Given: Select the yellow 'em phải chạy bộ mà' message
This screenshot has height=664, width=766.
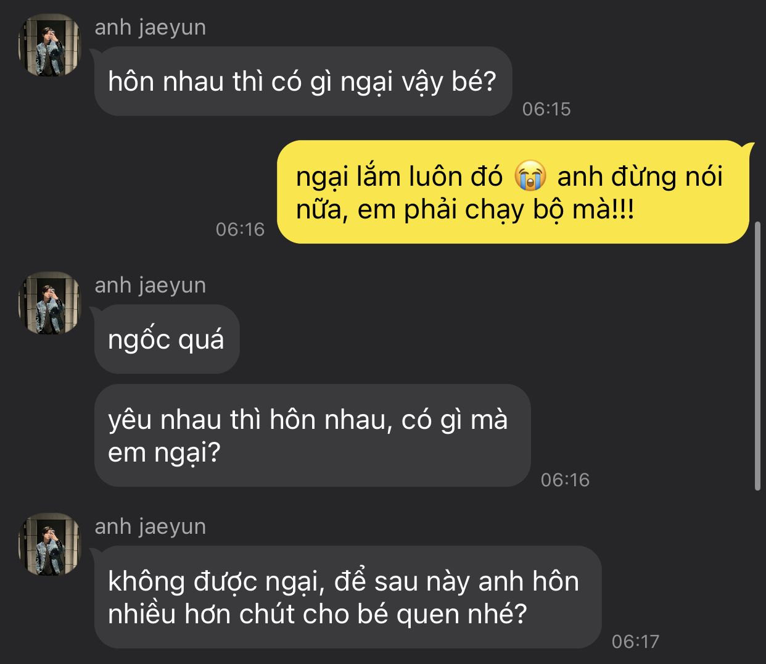Looking at the screenshot, I should pos(513,192).
